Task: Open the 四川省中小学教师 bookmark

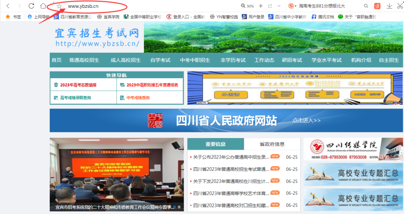Action: pos(287,17)
